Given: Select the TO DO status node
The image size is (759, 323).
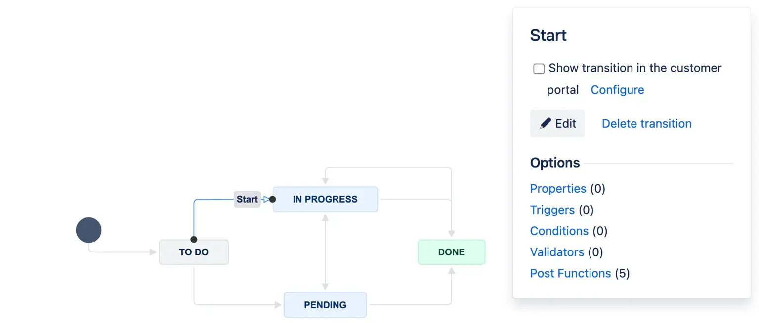Looking at the screenshot, I should (x=194, y=252).
